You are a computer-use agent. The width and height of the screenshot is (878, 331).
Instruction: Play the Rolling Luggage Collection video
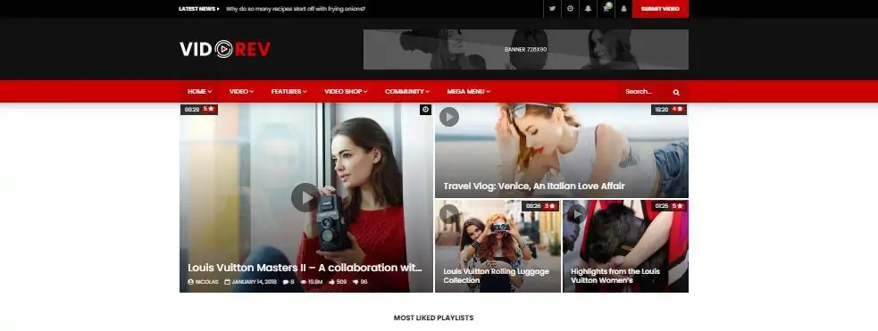pyautogui.click(x=449, y=213)
